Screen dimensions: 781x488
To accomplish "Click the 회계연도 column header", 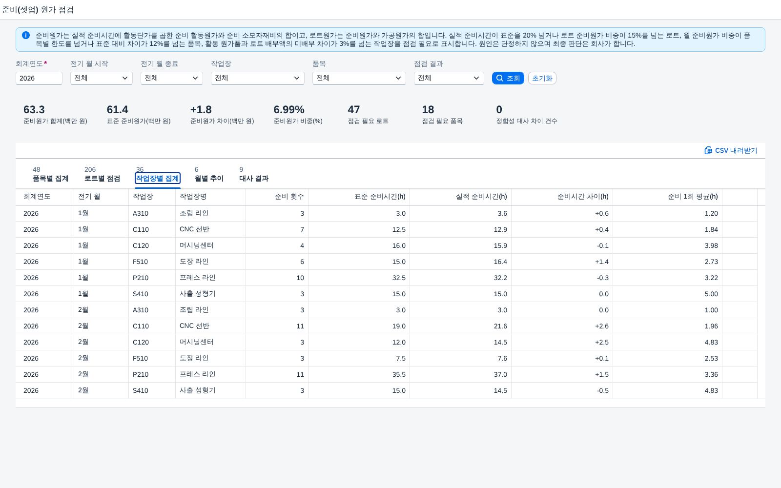I will pos(45,197).
